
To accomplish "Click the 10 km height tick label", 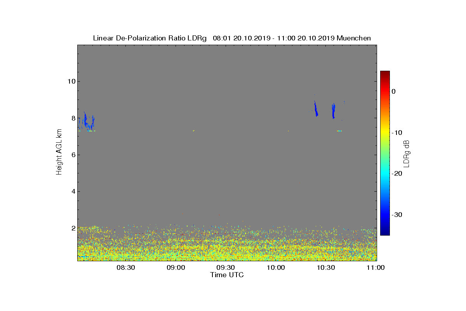I will (71, 81).
